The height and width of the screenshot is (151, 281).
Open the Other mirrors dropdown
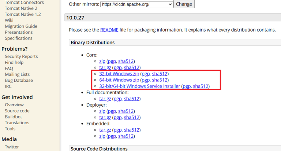[x=137, y=4]
